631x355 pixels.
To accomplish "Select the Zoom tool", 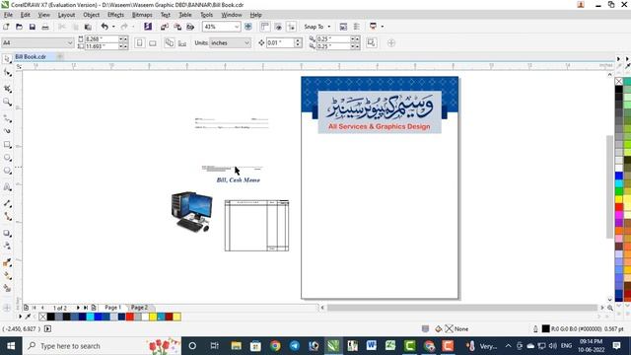I will pyautogui.click(x=7, y=102).
